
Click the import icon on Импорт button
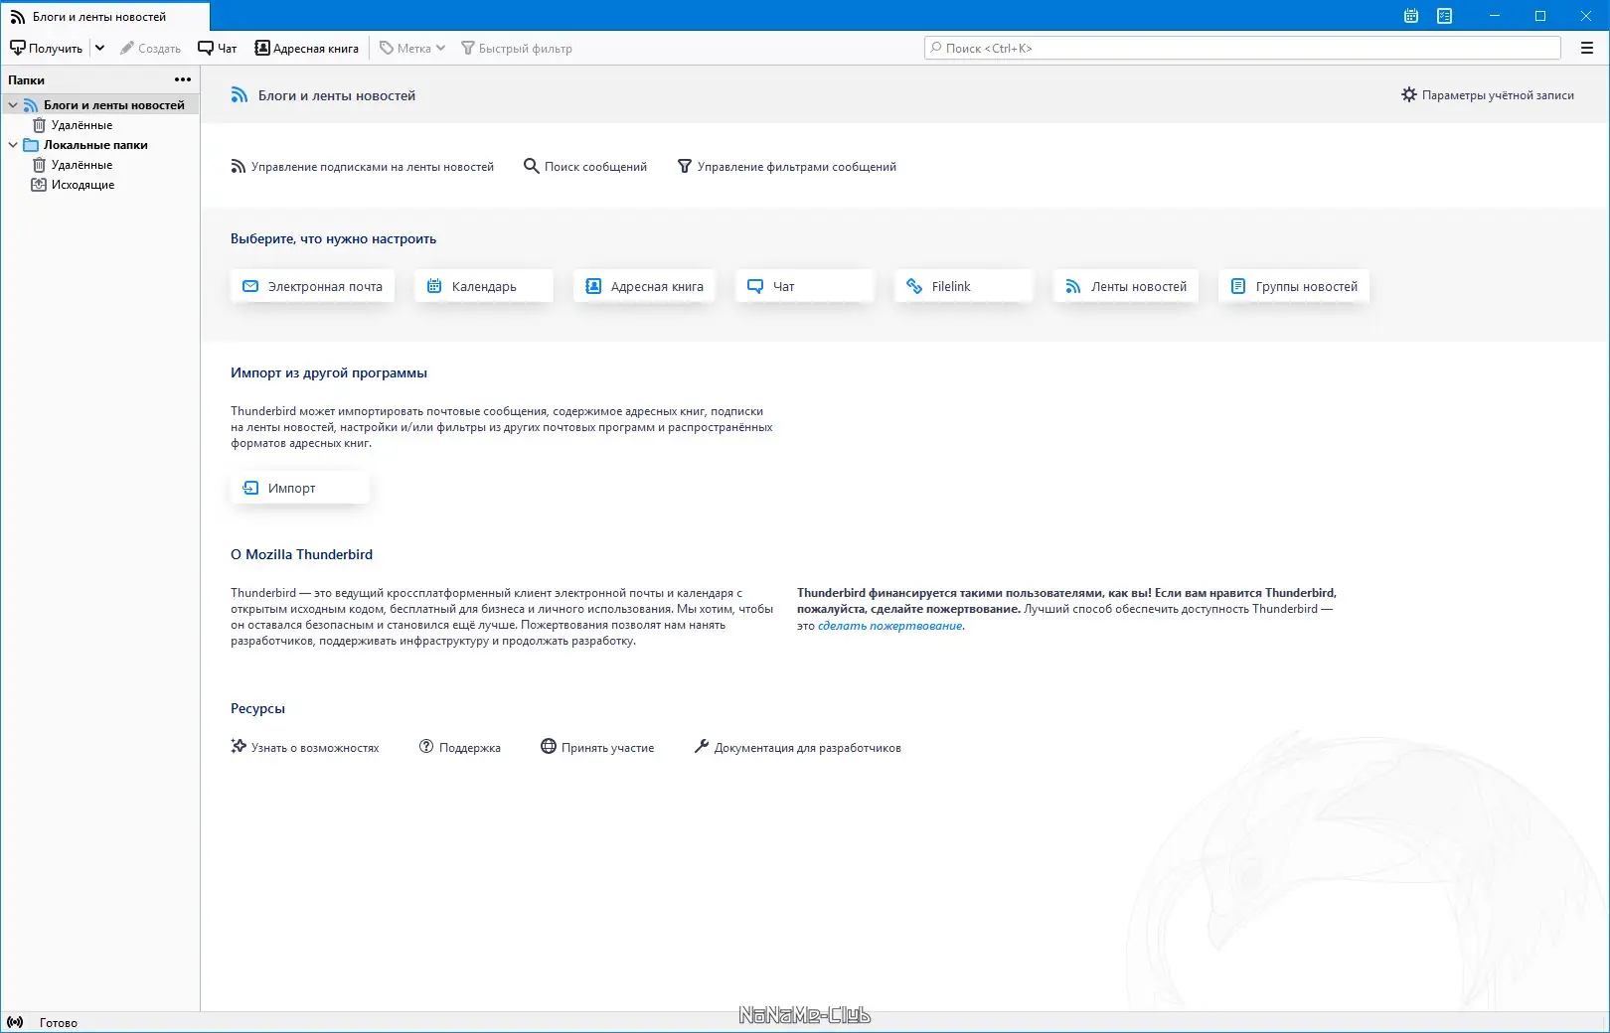(250, 488)
